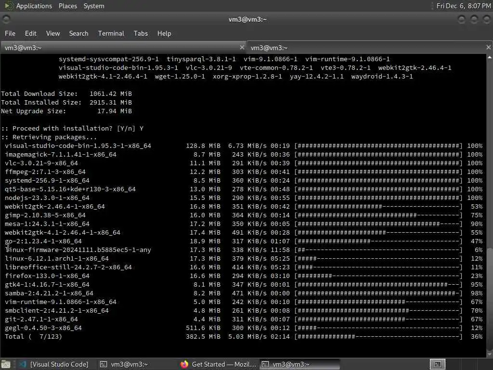Click the linux-6.12.1.arch1-1-x86_64 package name

pos(57,259)
